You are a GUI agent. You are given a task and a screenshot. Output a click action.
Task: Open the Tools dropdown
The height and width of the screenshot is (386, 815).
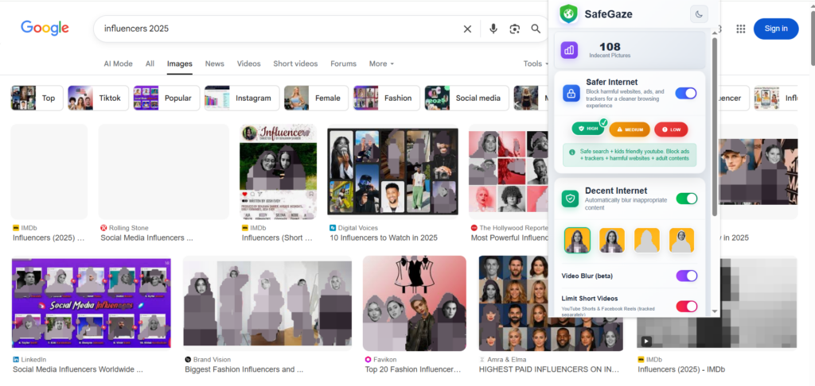coord(536,64)
